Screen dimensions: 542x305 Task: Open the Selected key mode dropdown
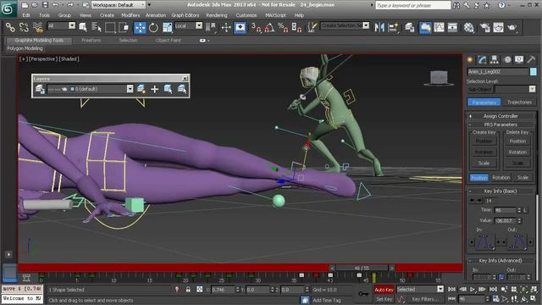click(x=440, y=289)
